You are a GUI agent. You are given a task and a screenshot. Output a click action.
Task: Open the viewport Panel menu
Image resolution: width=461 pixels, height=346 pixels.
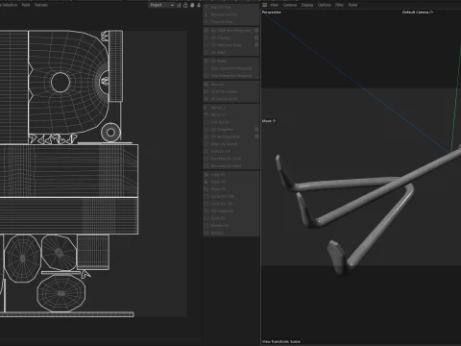pos(352,5)
